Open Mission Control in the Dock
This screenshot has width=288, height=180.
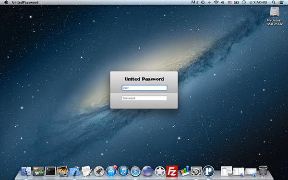pos(38,171)
